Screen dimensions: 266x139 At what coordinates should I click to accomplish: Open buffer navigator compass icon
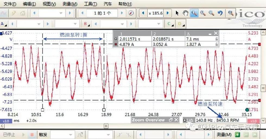click(131, 13)
